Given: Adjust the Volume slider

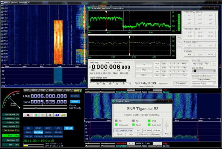Looking at the screenshot, I should pos(45,105).
